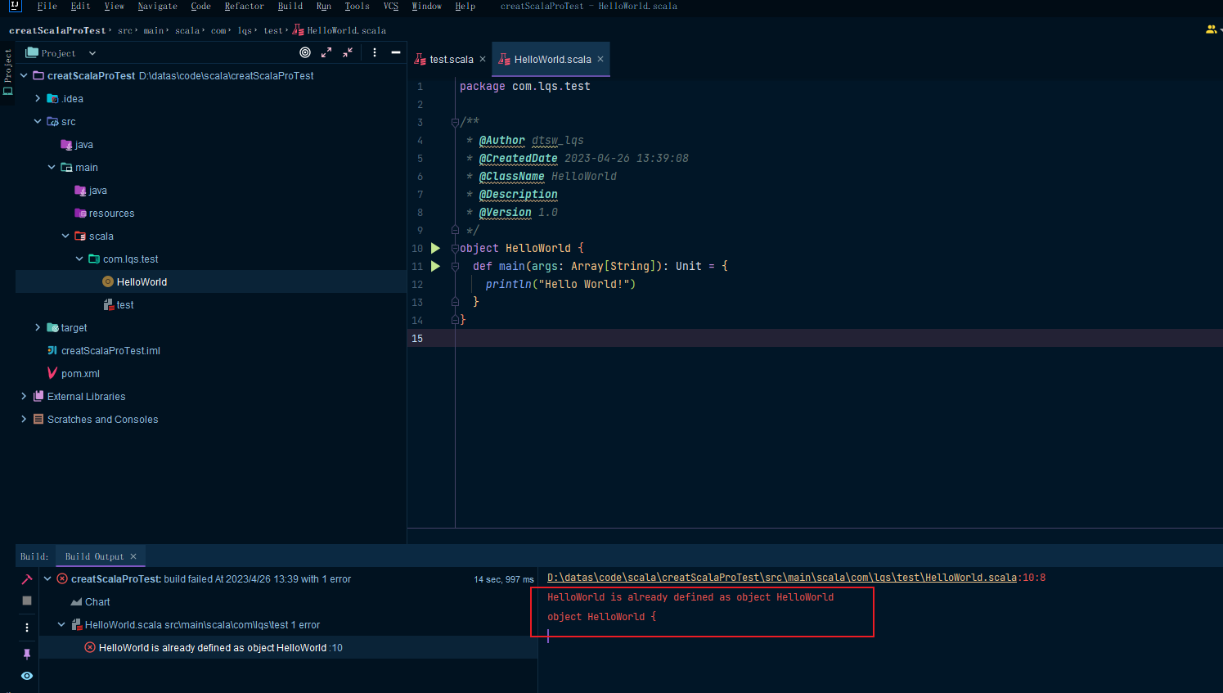Collapse HelloWorld.scala error node
The image size is (1223, 693).
[61, 624]
